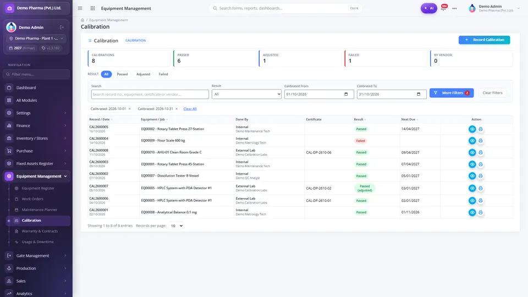Open the More Filters button
528x297 pixels.
tap(452, 93)
